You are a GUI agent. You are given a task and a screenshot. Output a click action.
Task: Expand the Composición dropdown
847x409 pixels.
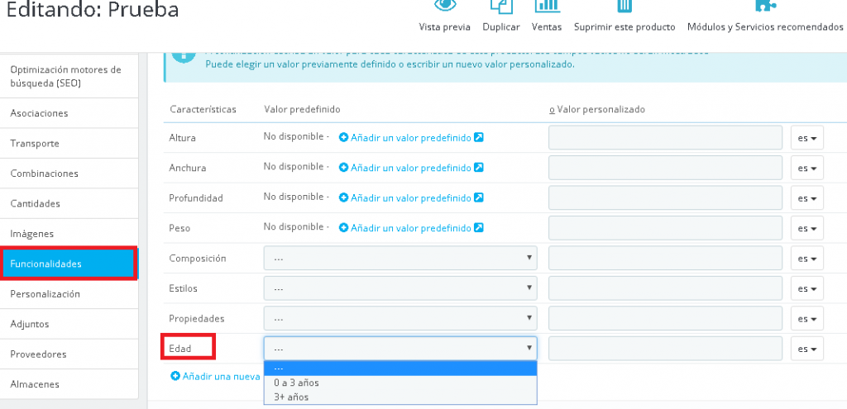coord(400,259)
